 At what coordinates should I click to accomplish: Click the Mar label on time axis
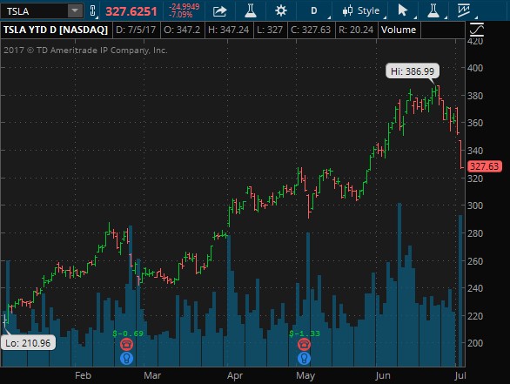tap(152, 375)
